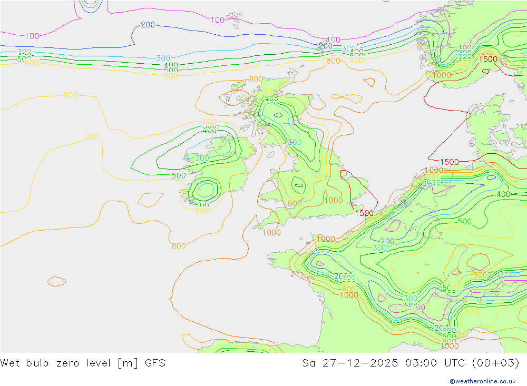This screenshot has width=527, height=386.
Task: Click the green 400 label over eastern Germany
Action: (503, 194)
